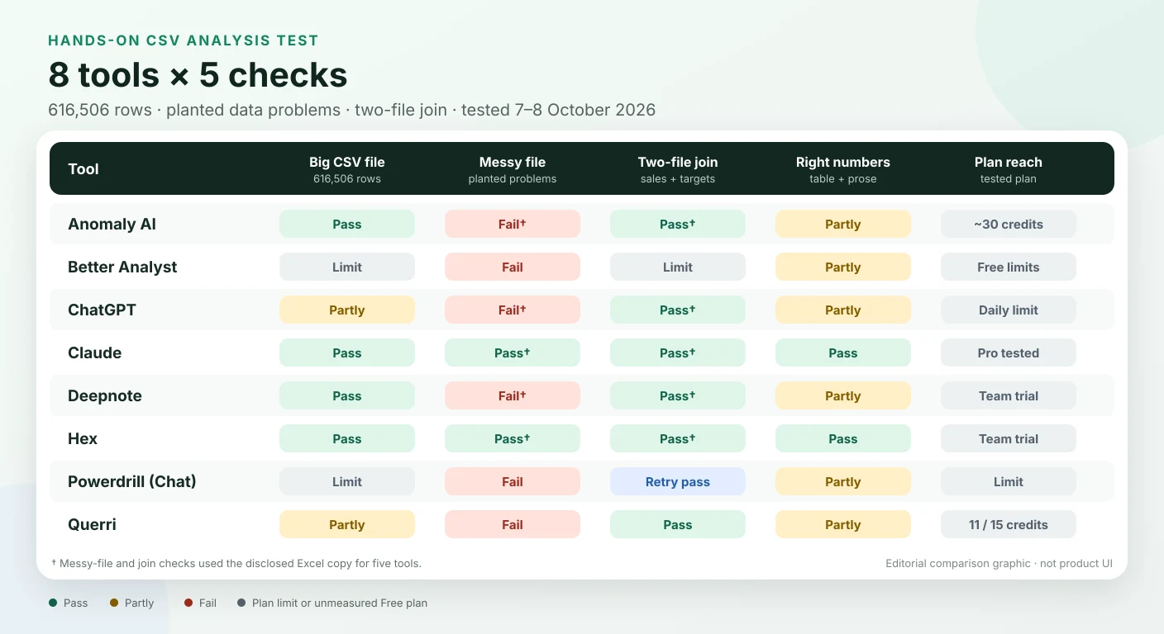Image resolution: width=1164 pixels, height=634 pixels.
Task: Click the "Plan reach" column header
Action: click(x=1009, y=168)
